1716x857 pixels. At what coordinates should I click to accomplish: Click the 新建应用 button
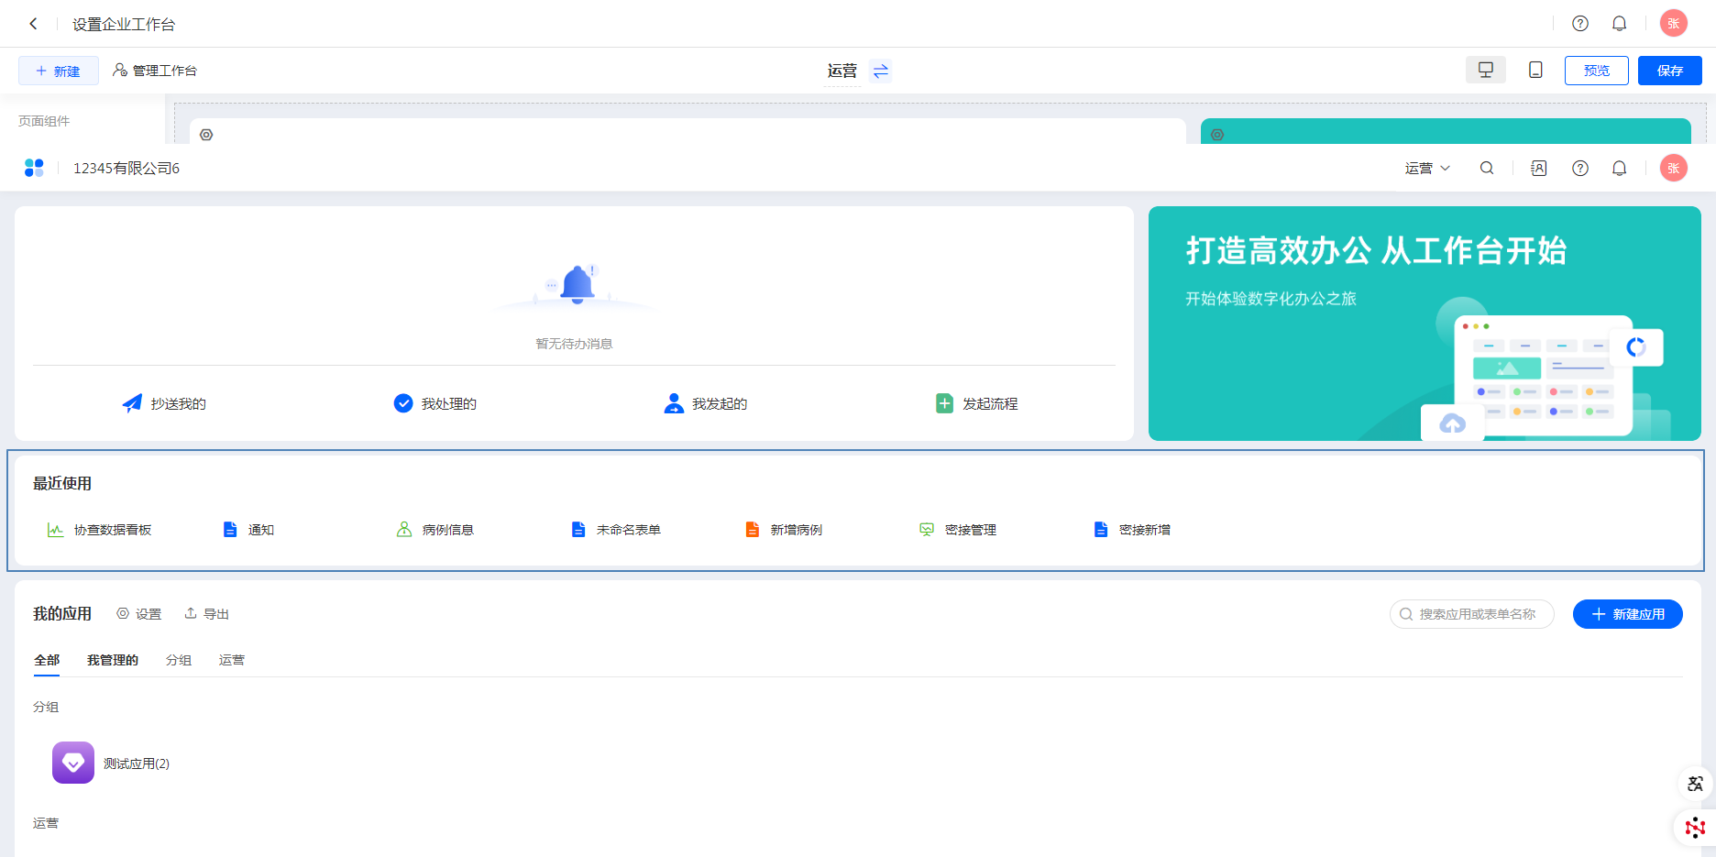(1627, 614)
